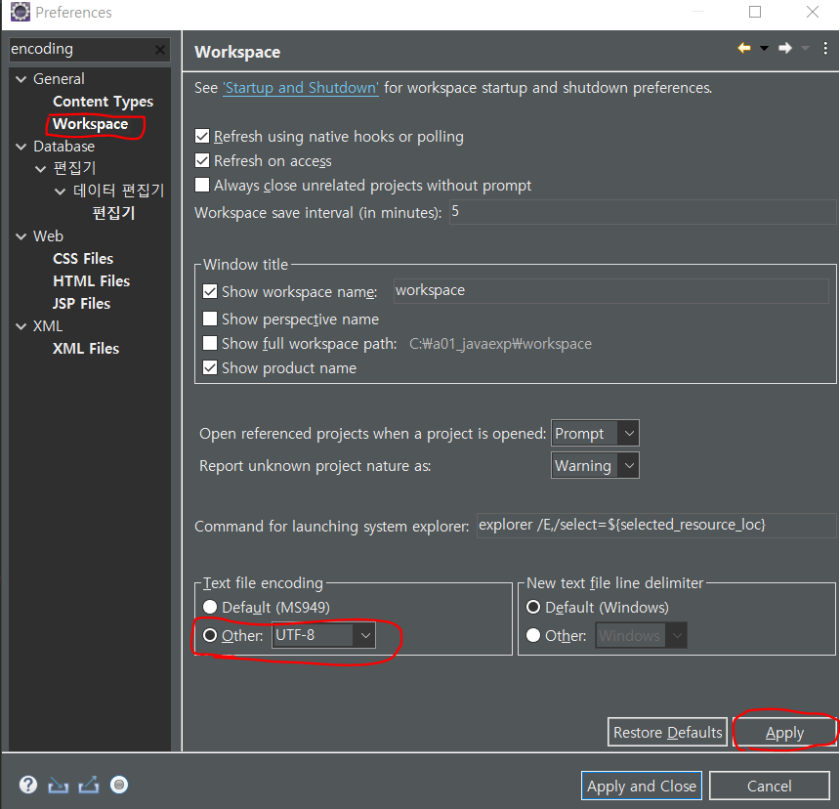Clear the encoding filter text
Screen dimensions: 840x809
point(159,50)
